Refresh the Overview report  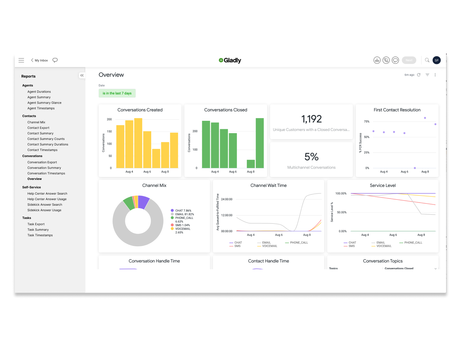(419, 75)
